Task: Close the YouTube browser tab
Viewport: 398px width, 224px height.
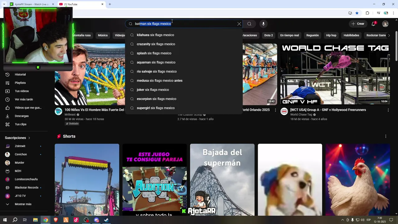Action: click(x=102, y=4)
